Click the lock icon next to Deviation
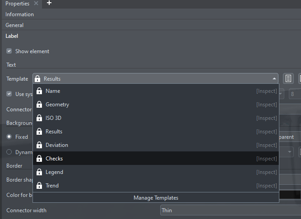The image size is (301, 219). [39, 145]
